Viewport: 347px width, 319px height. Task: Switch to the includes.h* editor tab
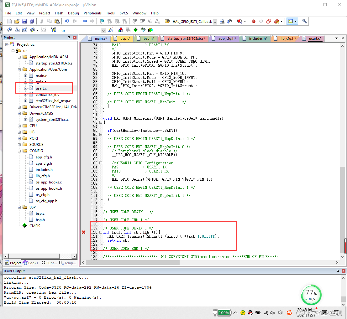[255, 39]
